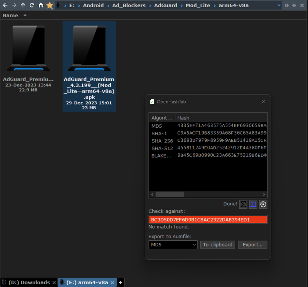Open OpenHashTab settings gear
The width and height of the screenshot is (308, 287).
pos(263,204)
